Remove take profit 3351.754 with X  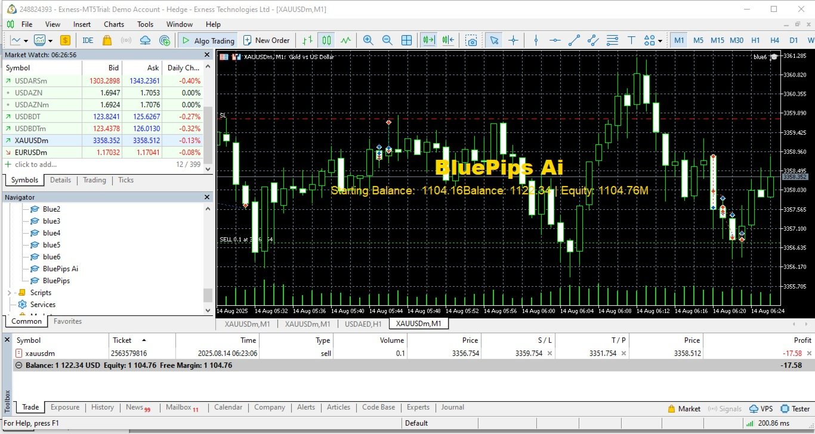click(x=624, y=354)
